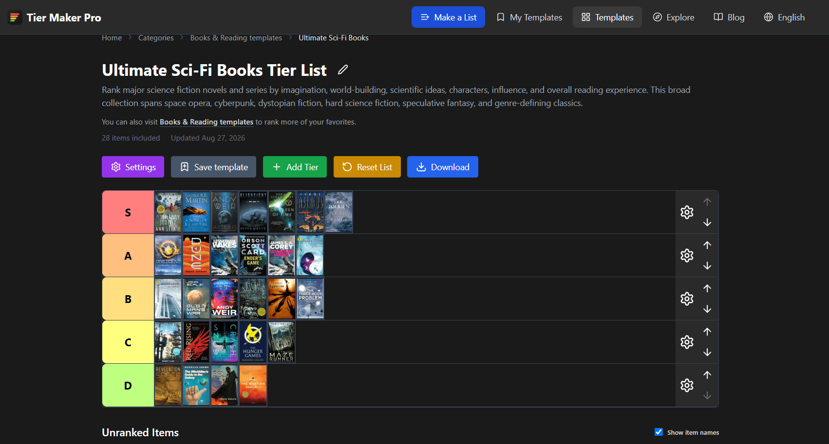
Task: Select Divergent cover in A tier
Action: click(168, 255)
